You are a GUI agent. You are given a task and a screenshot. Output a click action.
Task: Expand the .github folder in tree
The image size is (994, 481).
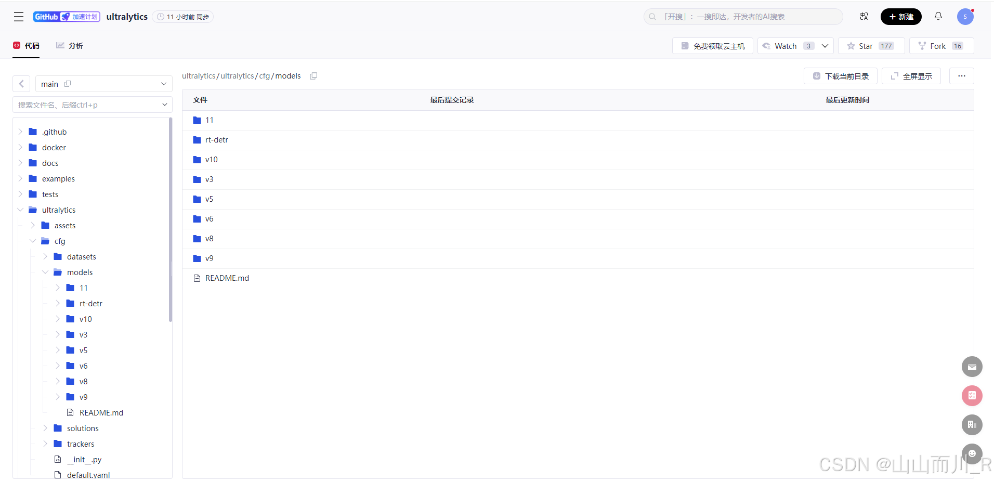coord(20,132)
